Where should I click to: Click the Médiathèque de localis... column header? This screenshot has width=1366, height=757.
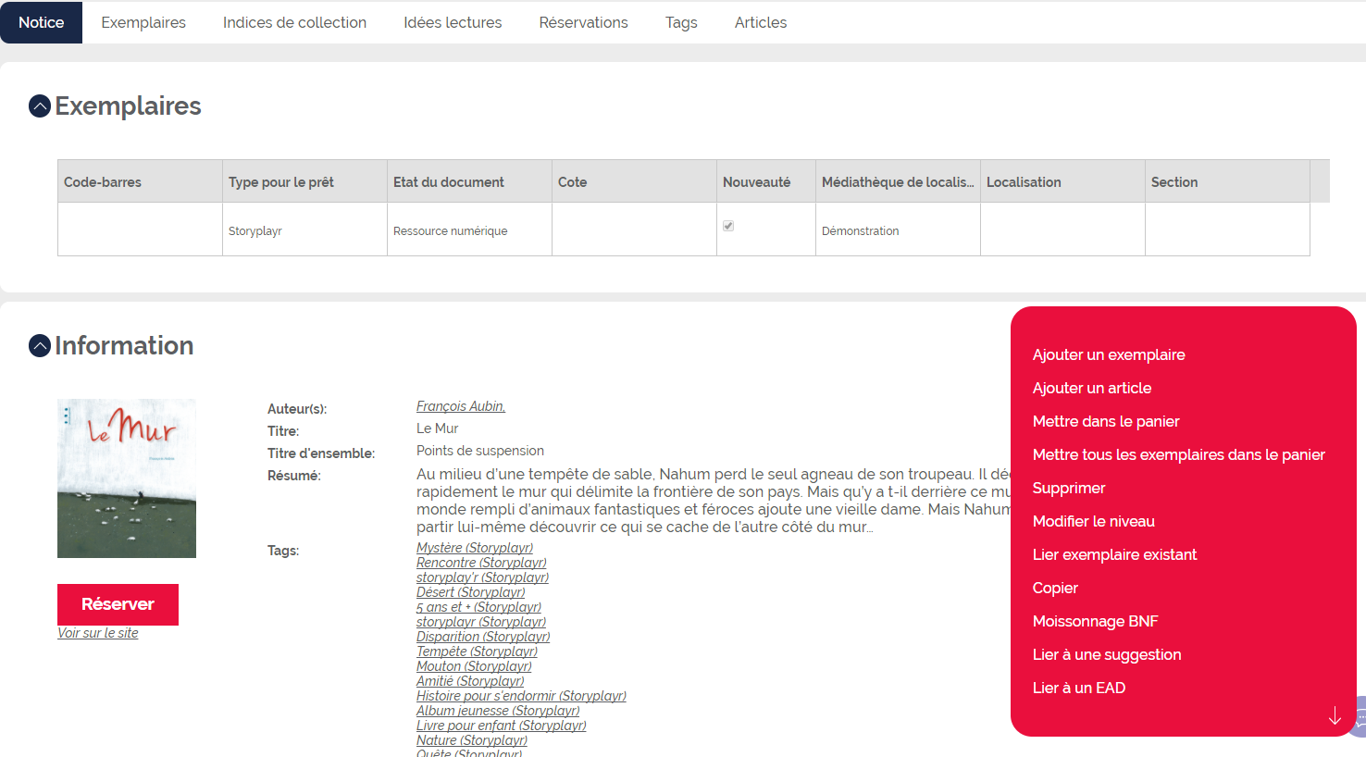click(x=898, y=181)
